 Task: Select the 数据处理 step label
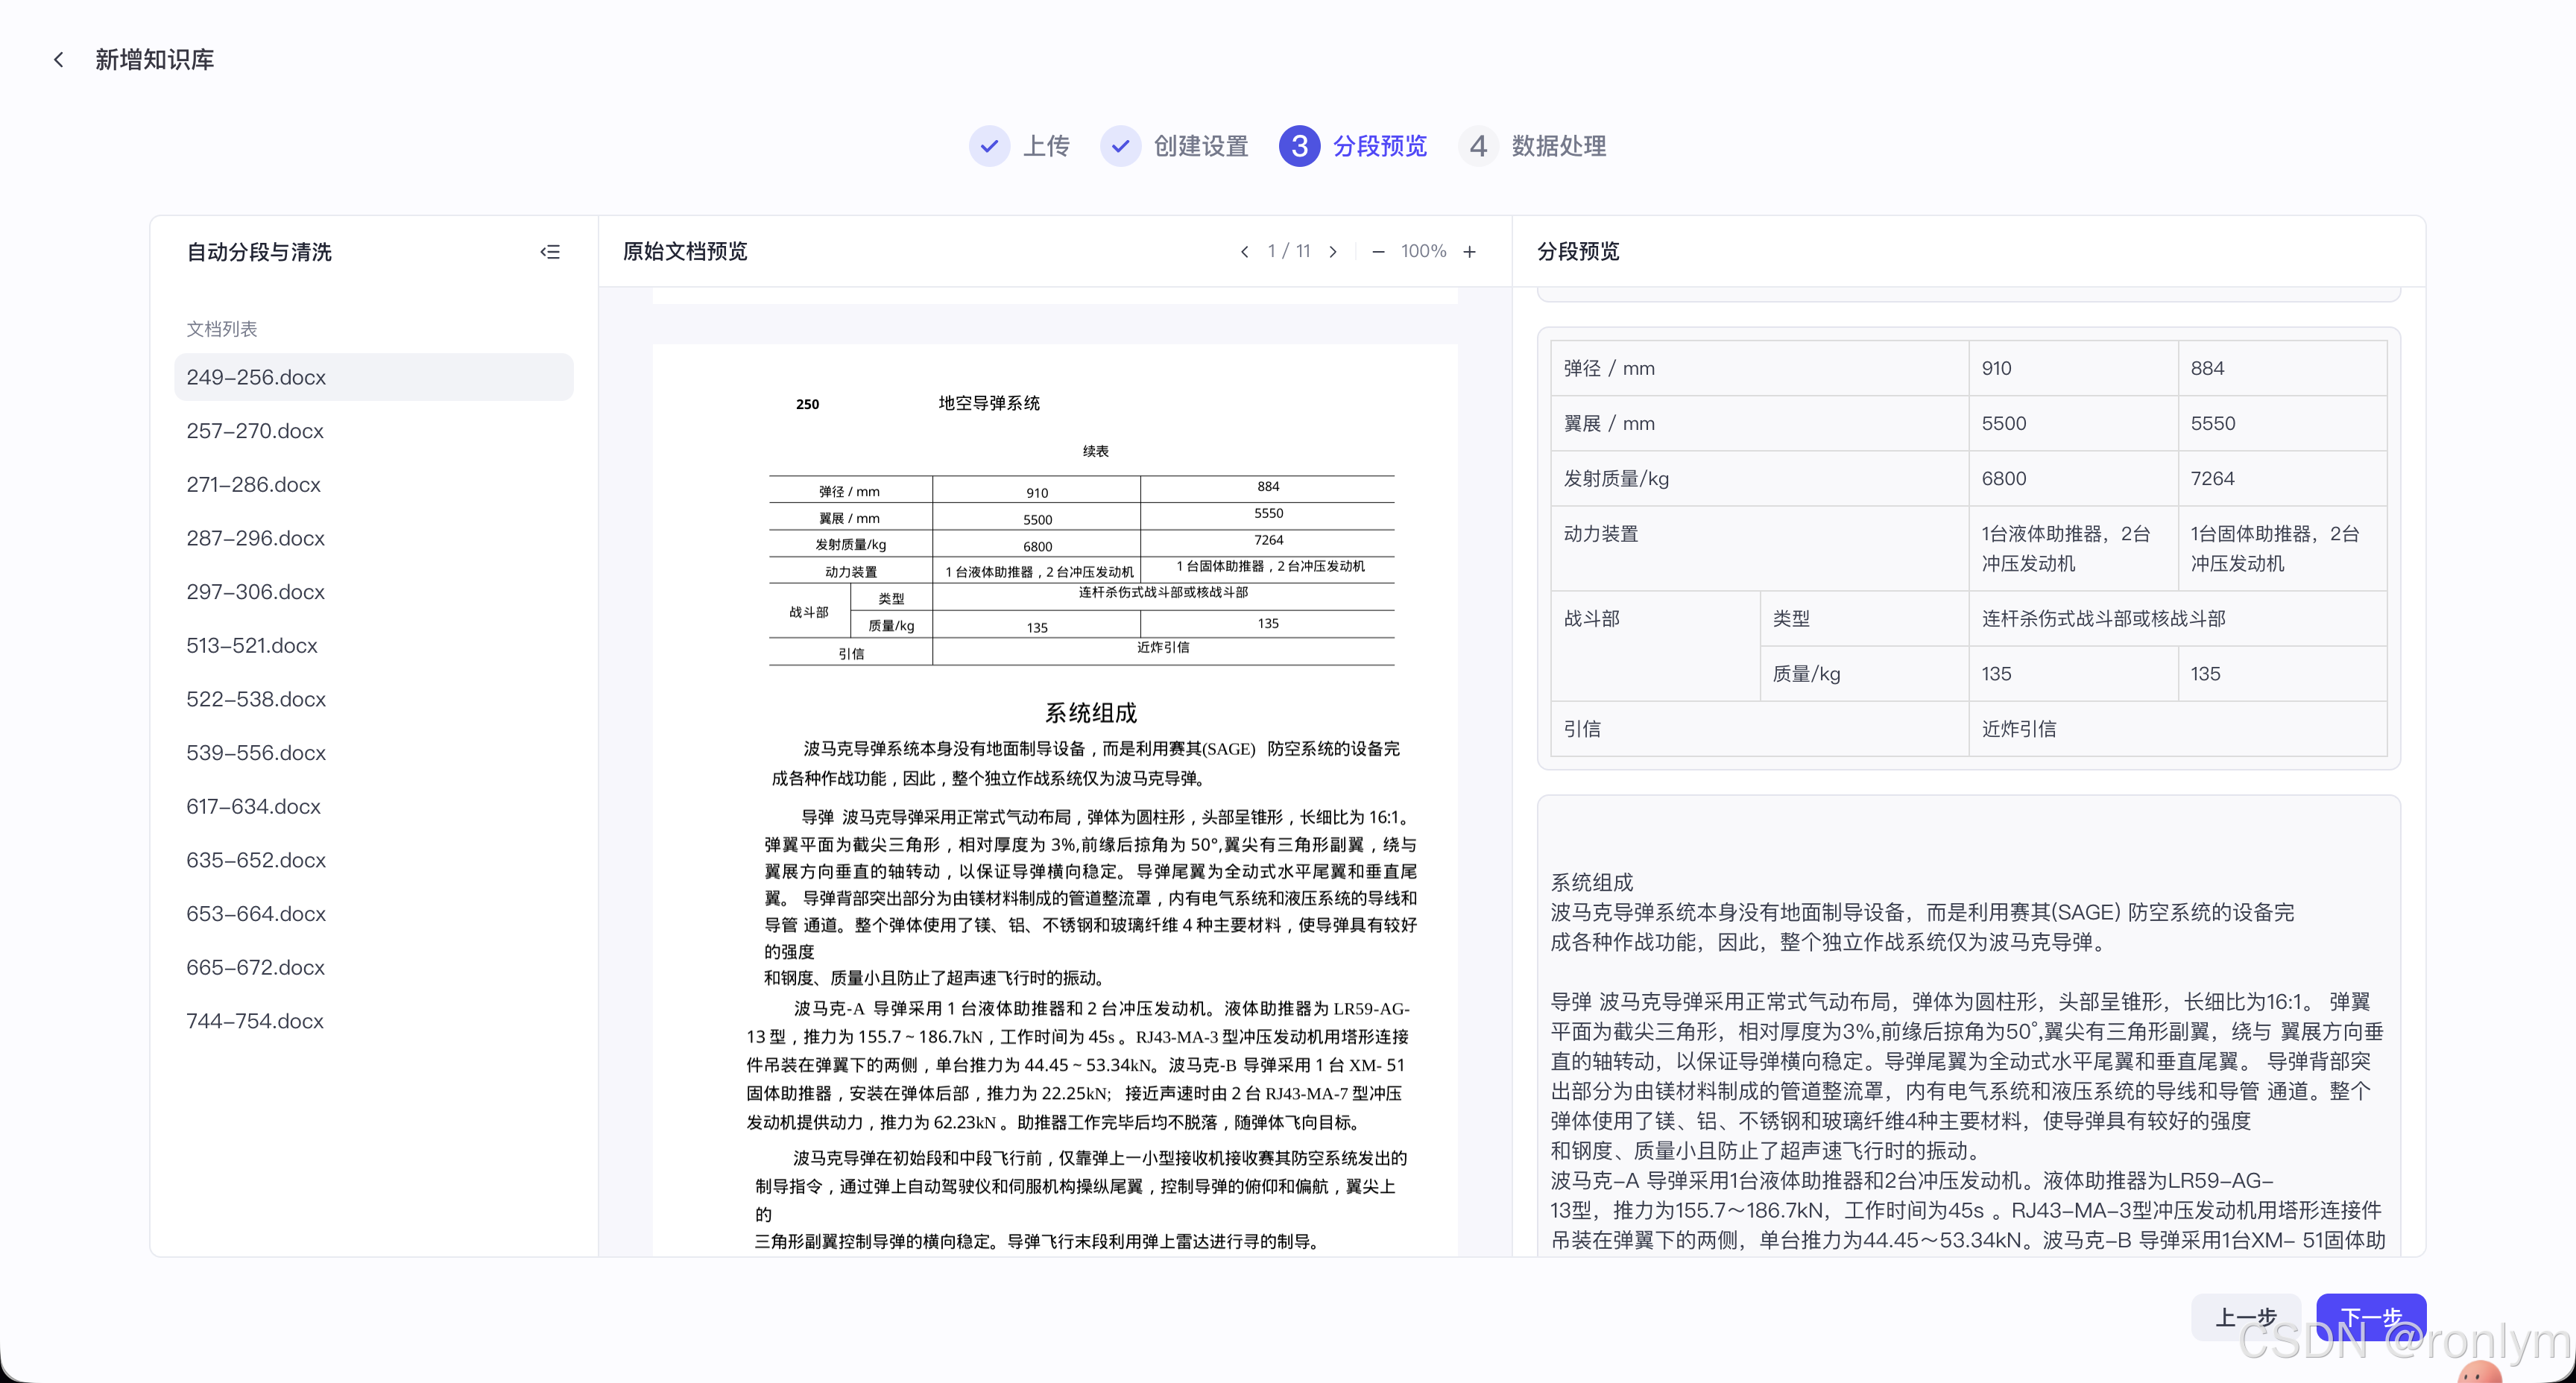coord(1559,146)
